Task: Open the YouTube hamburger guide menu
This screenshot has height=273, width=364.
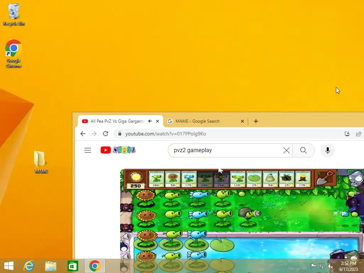Action: [x=88, y=150]
